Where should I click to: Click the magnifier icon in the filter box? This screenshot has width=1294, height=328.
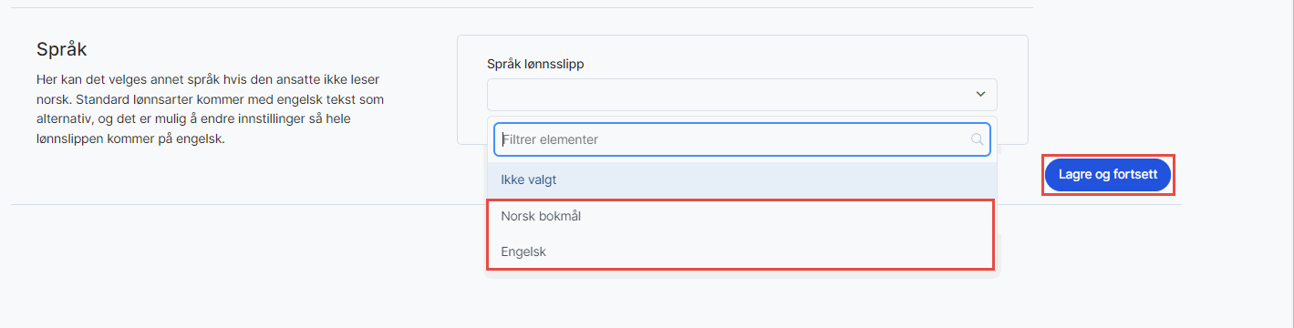(977, 139)
